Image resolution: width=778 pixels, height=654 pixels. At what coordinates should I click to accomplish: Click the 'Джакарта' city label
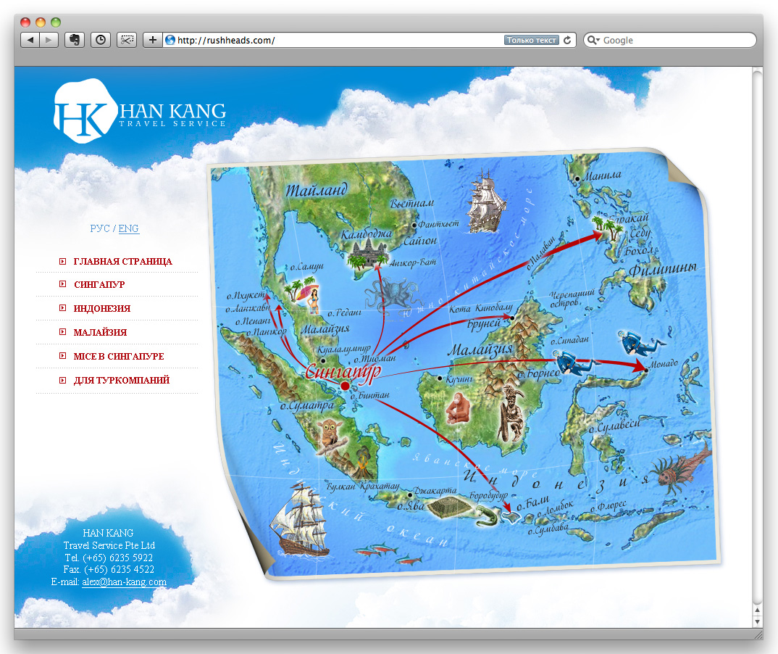pos(435,491)
